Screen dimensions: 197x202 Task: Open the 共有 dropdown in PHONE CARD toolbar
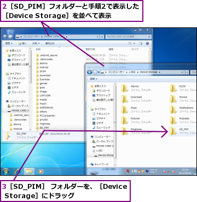pyautogui.click(x=36, y=43)
